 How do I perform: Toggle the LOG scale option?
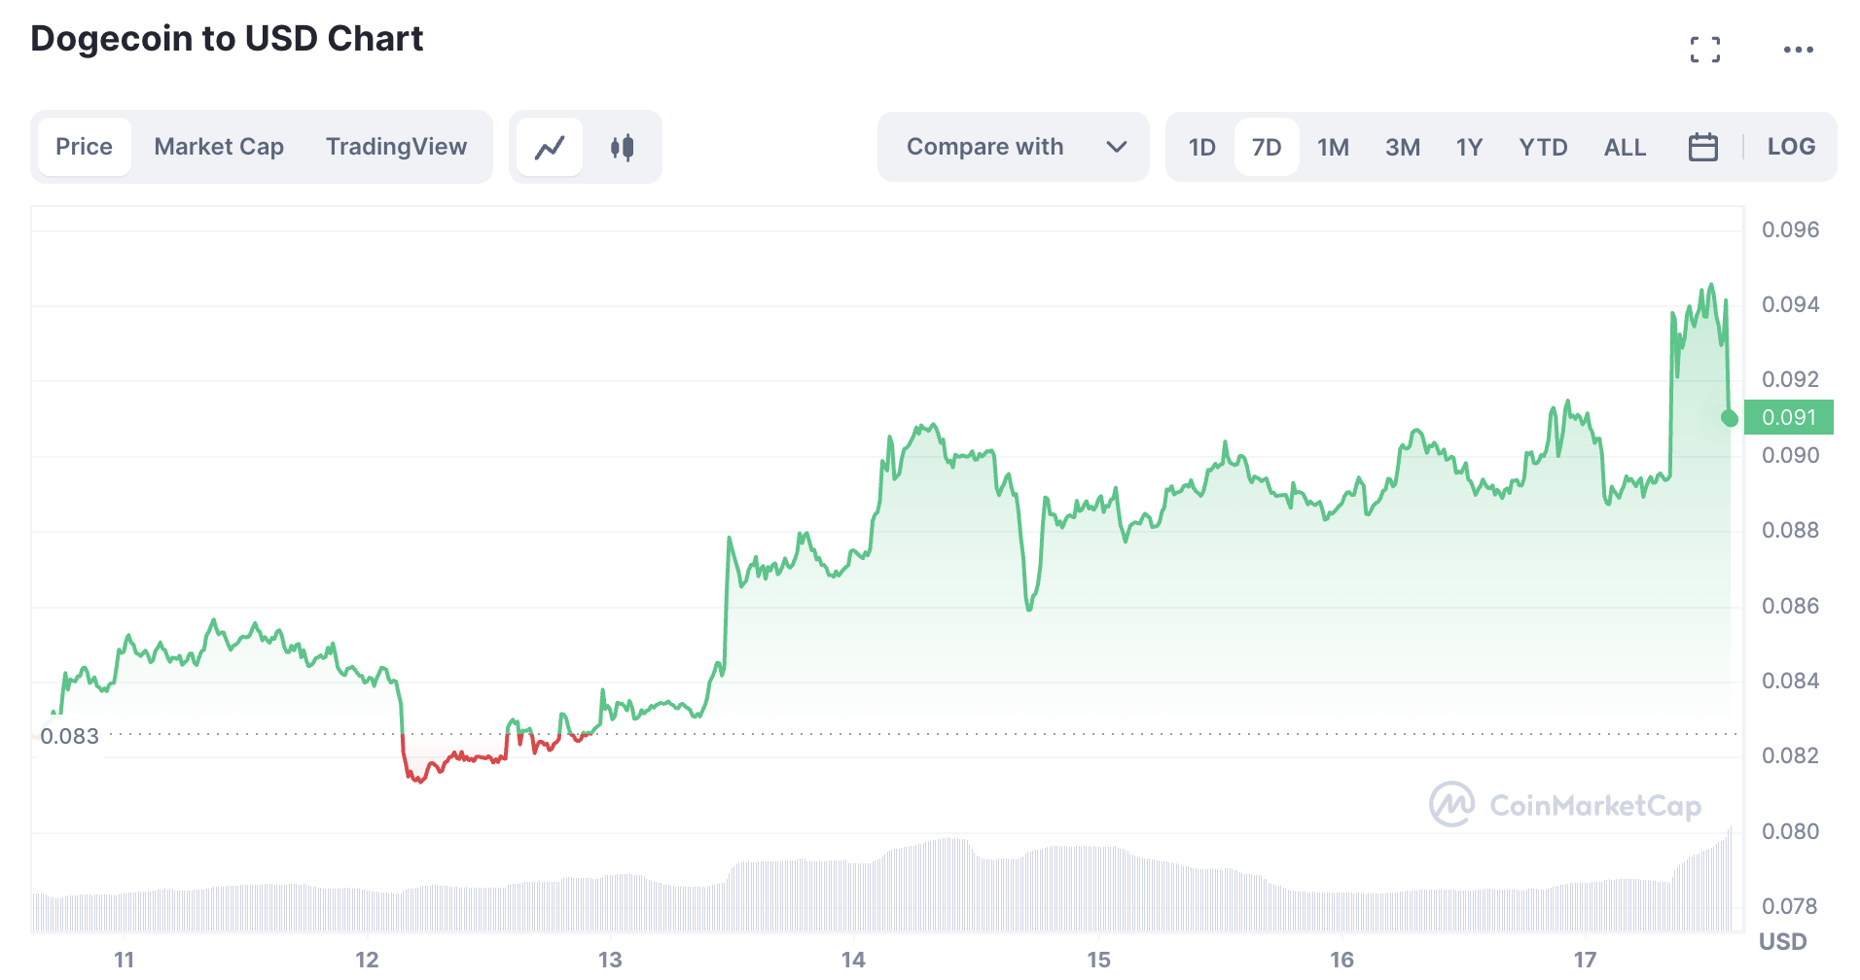[1791, 147]
